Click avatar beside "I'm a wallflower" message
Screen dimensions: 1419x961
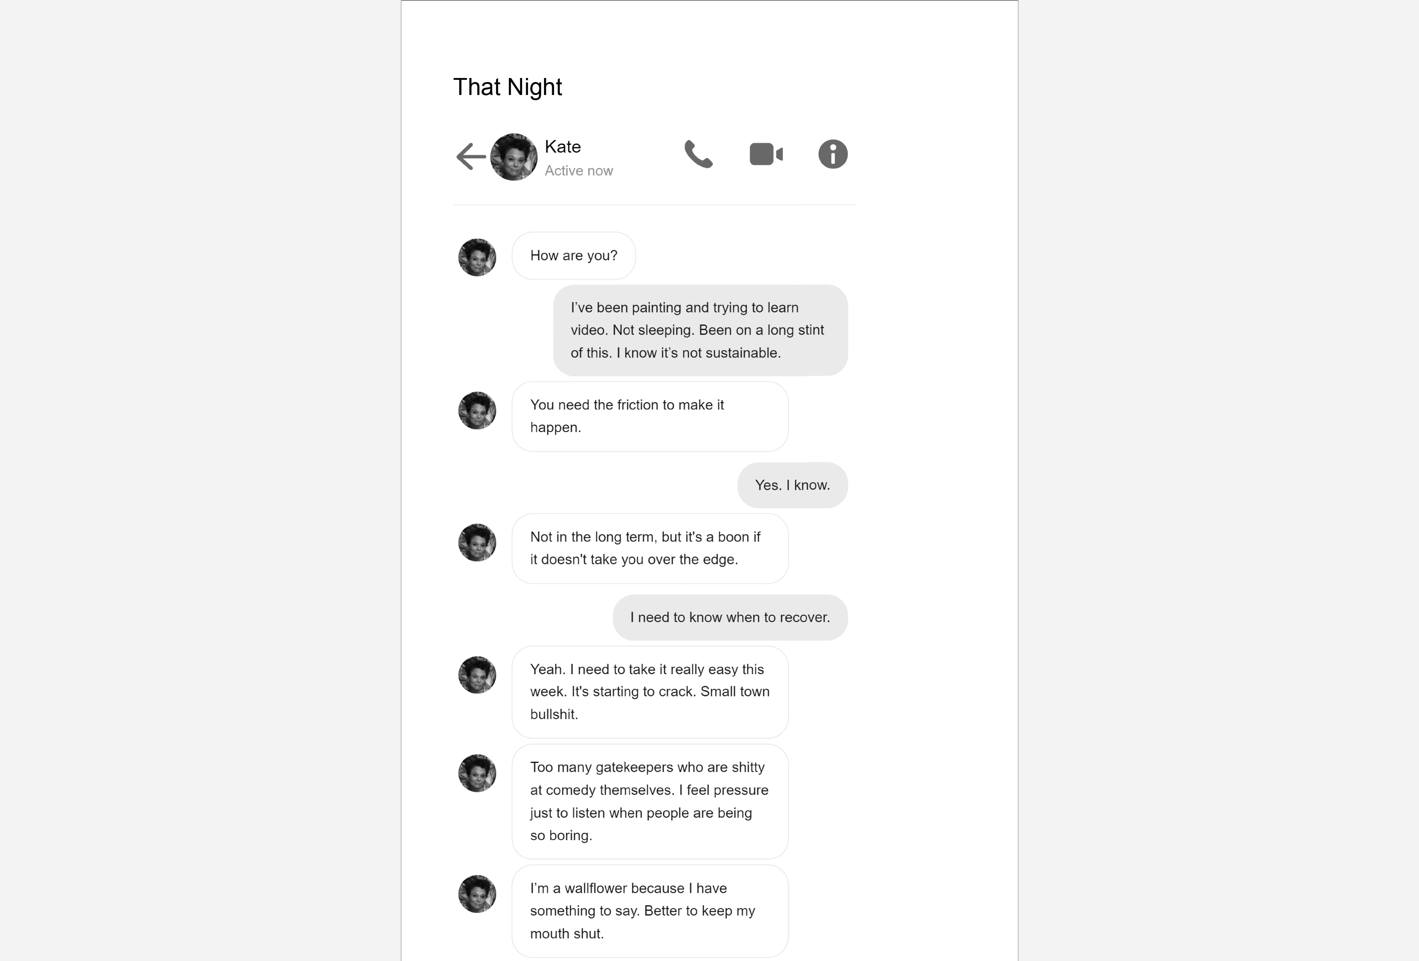(477, 894)
